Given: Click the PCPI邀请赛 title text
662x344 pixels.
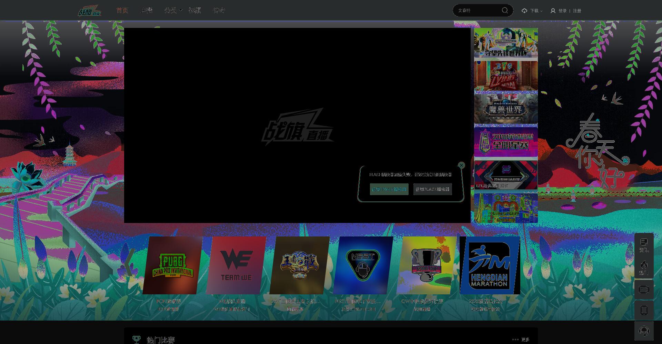Looking at the screenshot, I should (x=169, y=301).
